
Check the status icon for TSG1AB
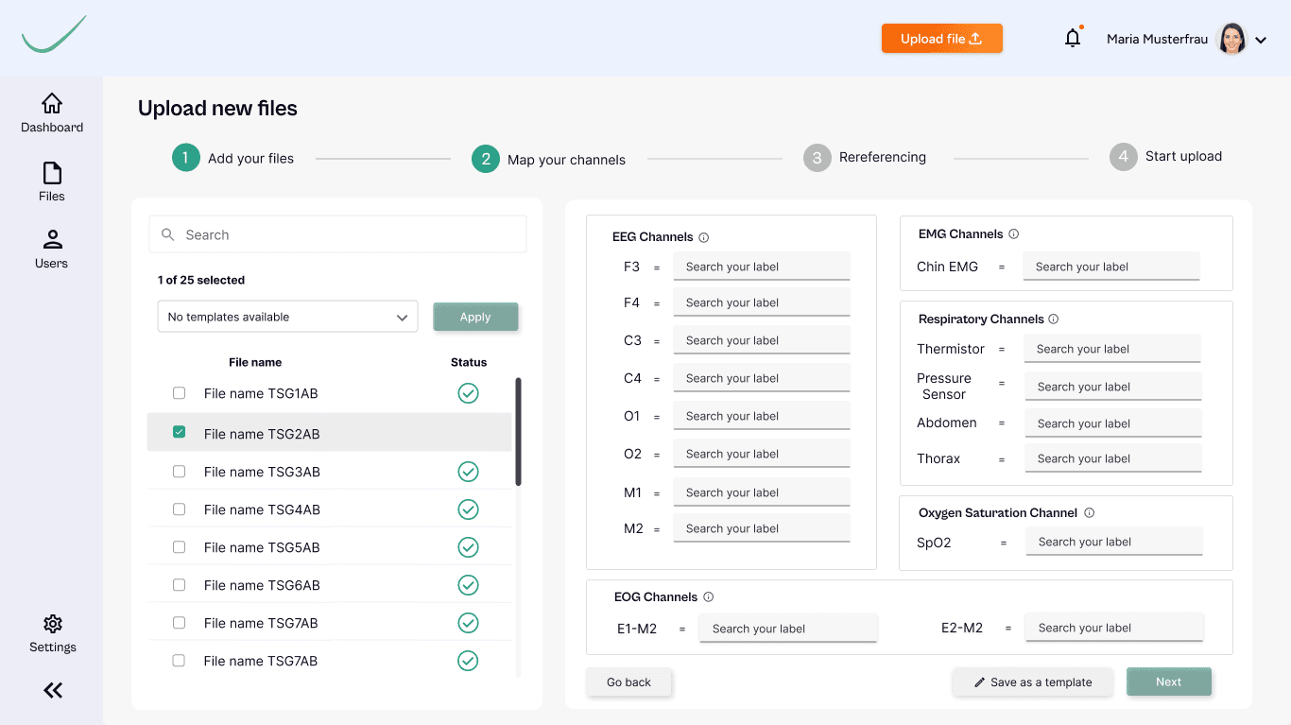(x=468, y=392)
